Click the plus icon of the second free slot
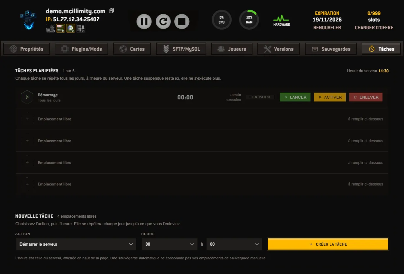 point(27,141)
